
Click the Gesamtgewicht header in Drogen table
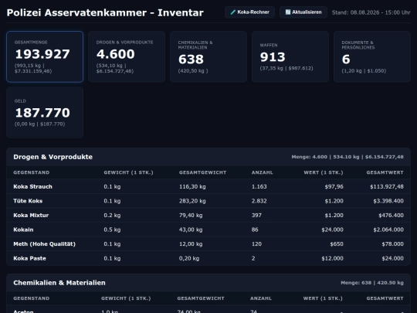click(x=202, y=172)
